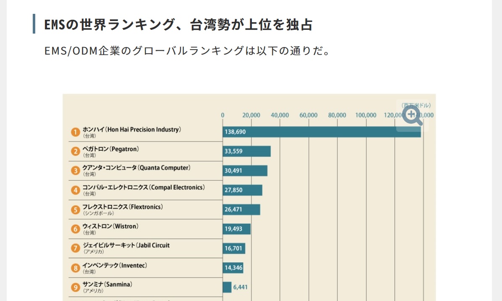Click the Sanmina company label
Image resolution: width=502 pixels, height=301 pixels.
click(x=107, y=284)
